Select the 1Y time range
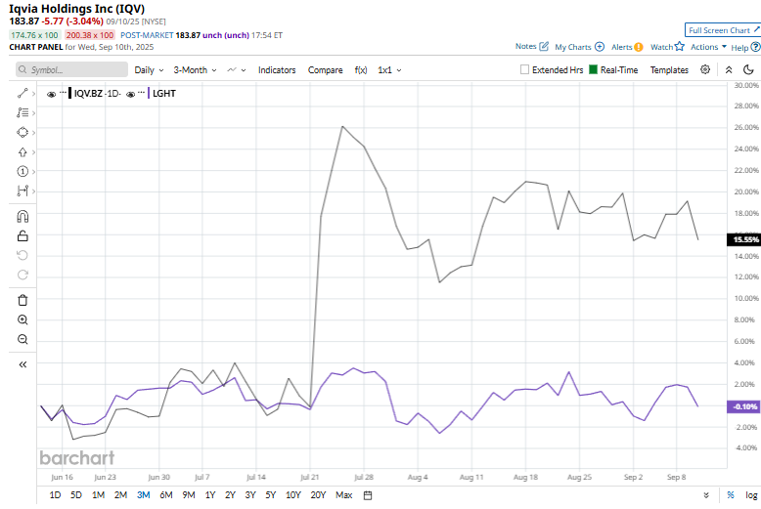The height and width of the screenshot is (509, 761). tap(209, 495)
